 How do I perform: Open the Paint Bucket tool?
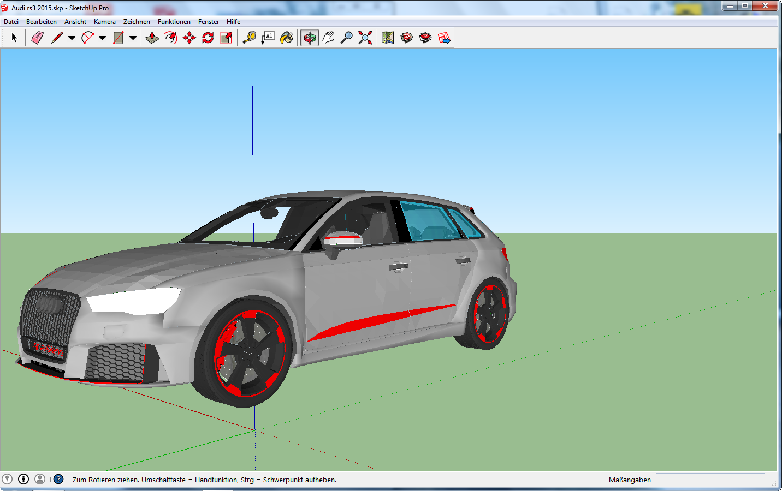(x=287, y=38)
